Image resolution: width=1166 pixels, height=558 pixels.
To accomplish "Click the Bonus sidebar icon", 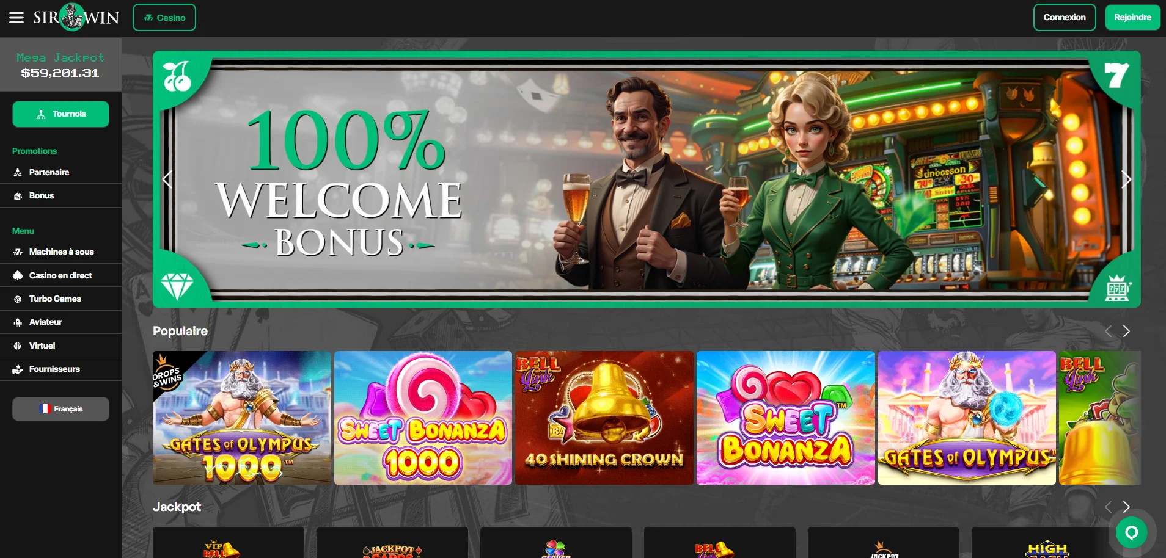I will point(18,195).
